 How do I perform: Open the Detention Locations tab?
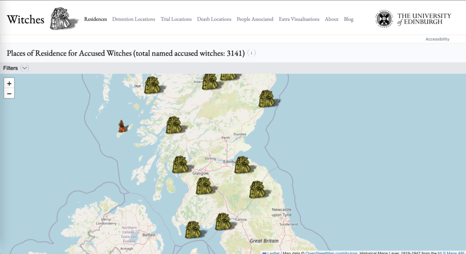pyautogui.click(x=133, y=19)
